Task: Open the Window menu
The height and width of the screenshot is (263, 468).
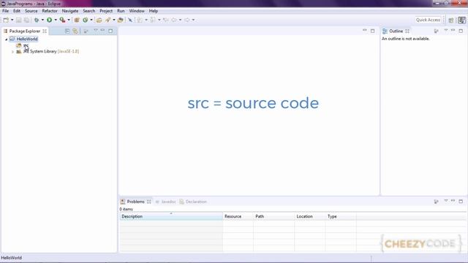Action: [x=137, y=11]
